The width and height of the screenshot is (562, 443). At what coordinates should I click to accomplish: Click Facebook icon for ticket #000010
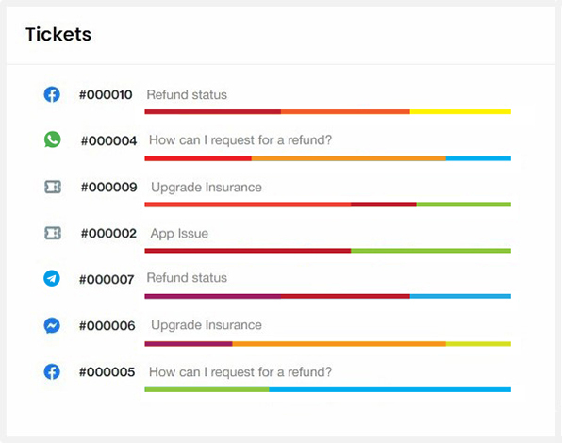click(x=52, y=94)
